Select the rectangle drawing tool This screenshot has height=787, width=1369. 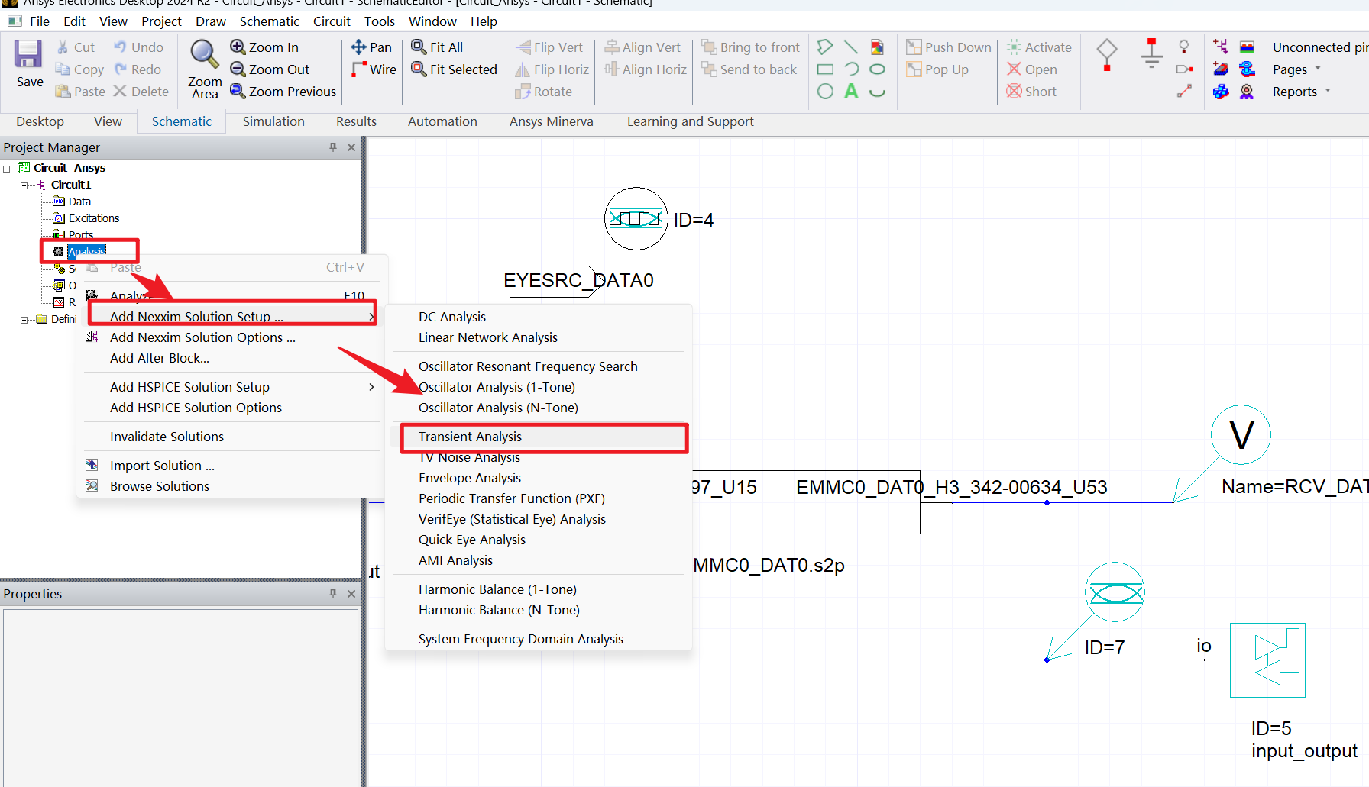pyautogui.click(x=825, y=69)
